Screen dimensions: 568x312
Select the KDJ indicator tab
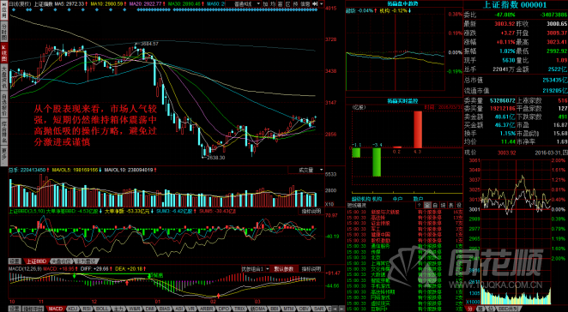(73, 309)
